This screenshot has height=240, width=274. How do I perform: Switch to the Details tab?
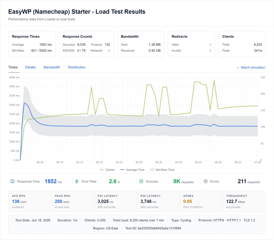point(30,67)
